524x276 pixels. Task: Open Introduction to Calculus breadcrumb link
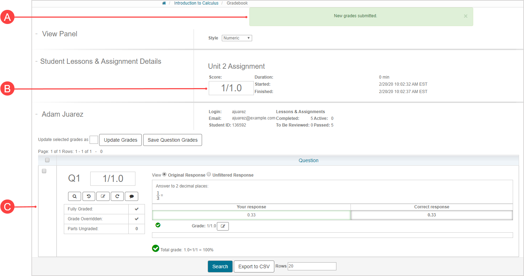coord(196,3)
